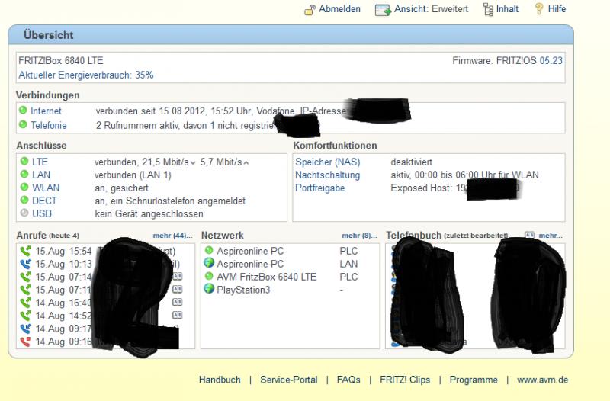Viewport: 610px width, 401px height.
Task: Click globe icon beside PlayStation3
Action: click(x=209, y=289)
